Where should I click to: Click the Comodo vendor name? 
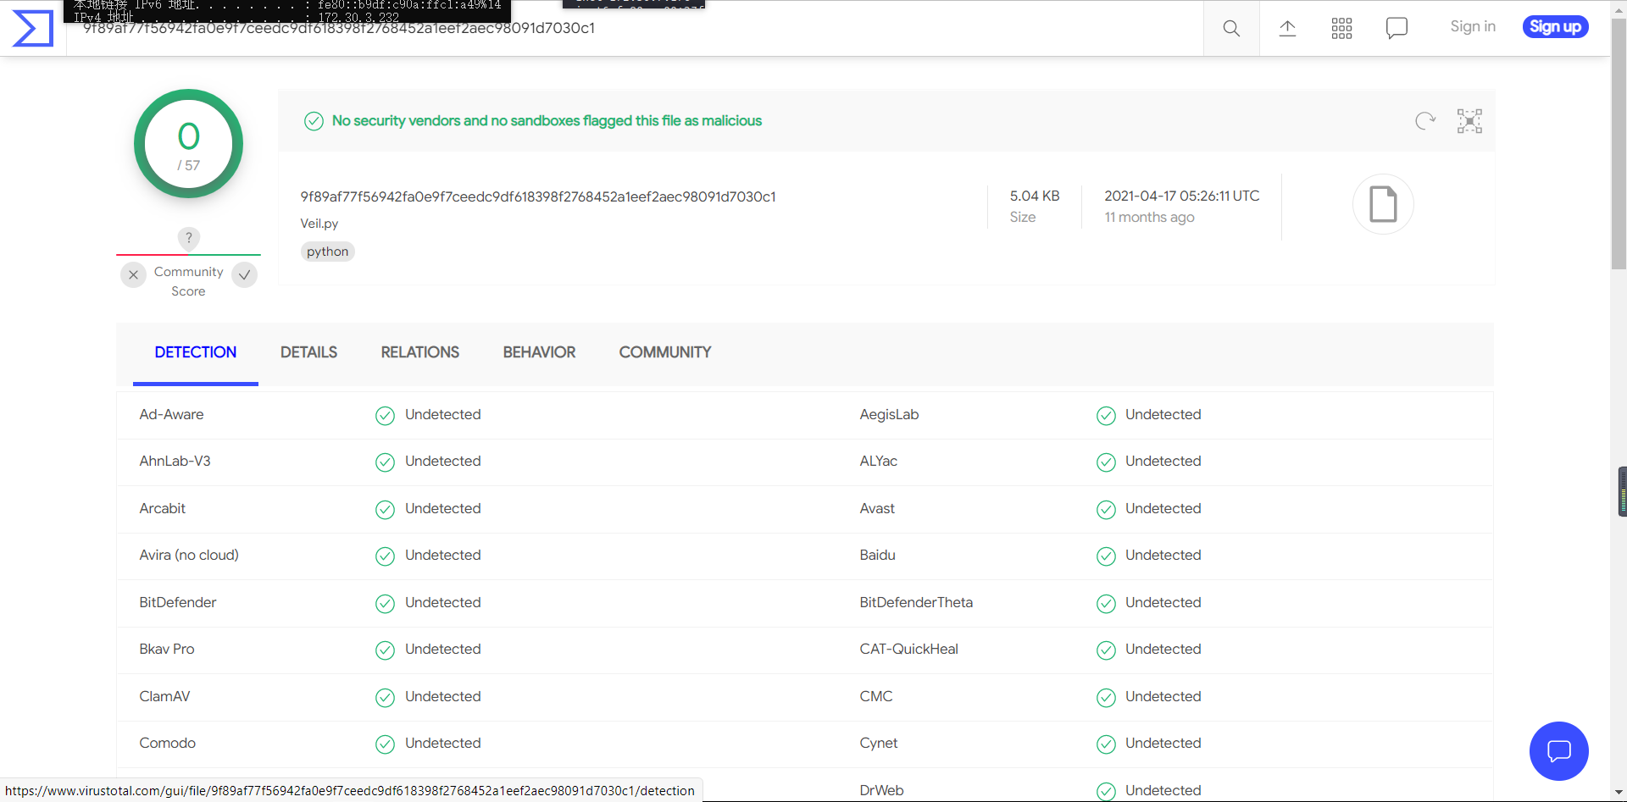(x=167, y=744)
